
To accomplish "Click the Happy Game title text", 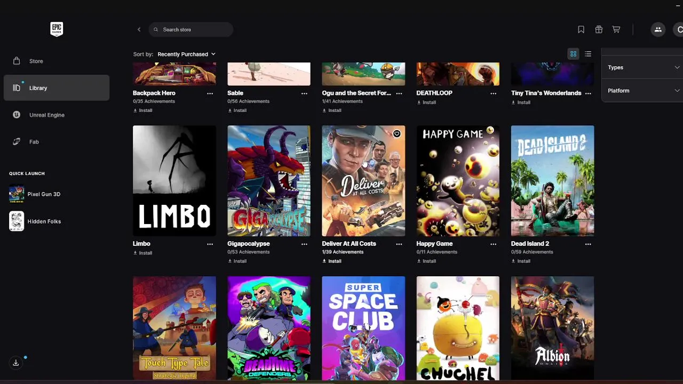I will click(434, 244).
